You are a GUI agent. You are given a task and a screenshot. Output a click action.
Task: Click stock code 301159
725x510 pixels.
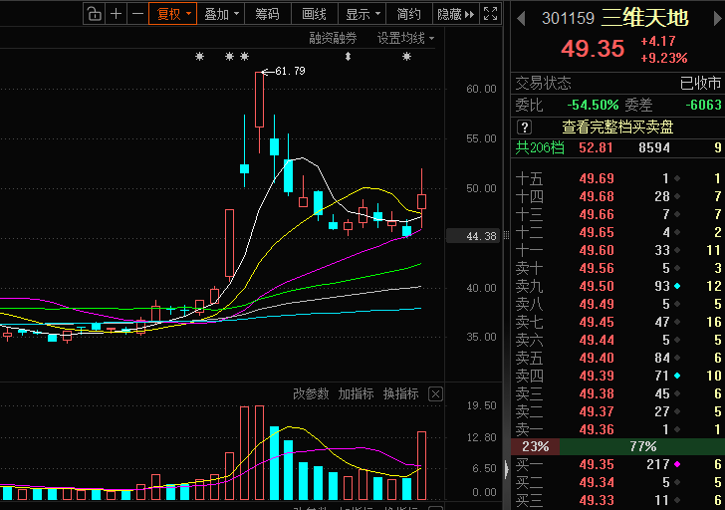[568, 19]
